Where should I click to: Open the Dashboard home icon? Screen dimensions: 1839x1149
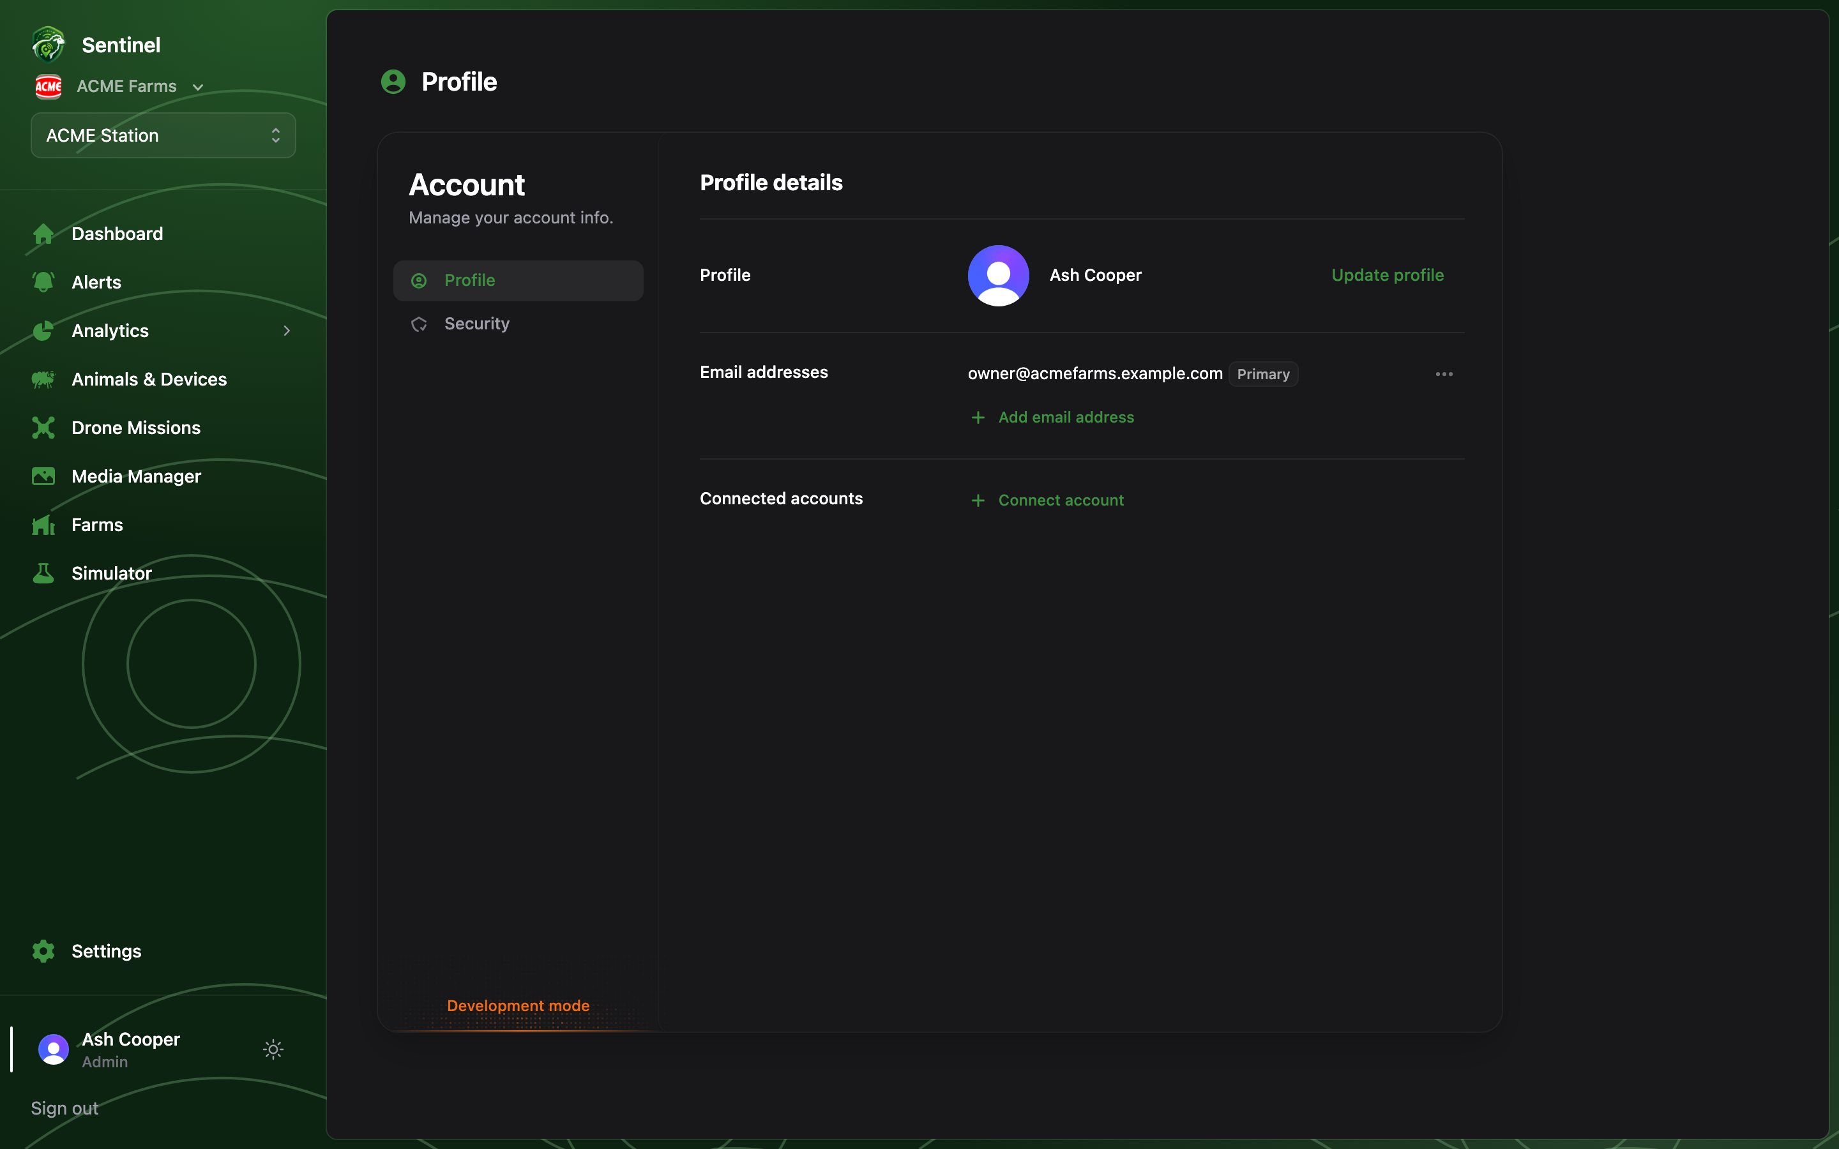click(43, 234)
